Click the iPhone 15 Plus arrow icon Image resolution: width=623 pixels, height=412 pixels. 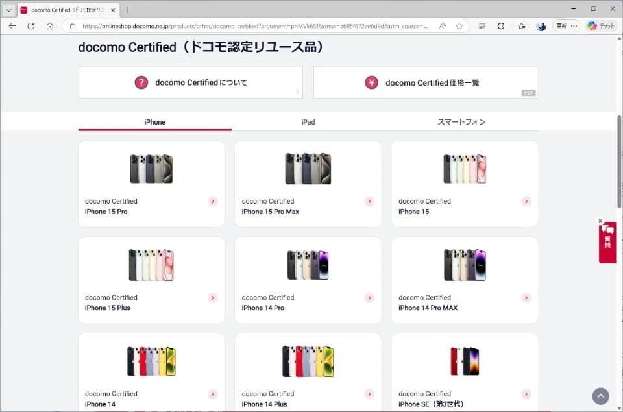(213, 298)
